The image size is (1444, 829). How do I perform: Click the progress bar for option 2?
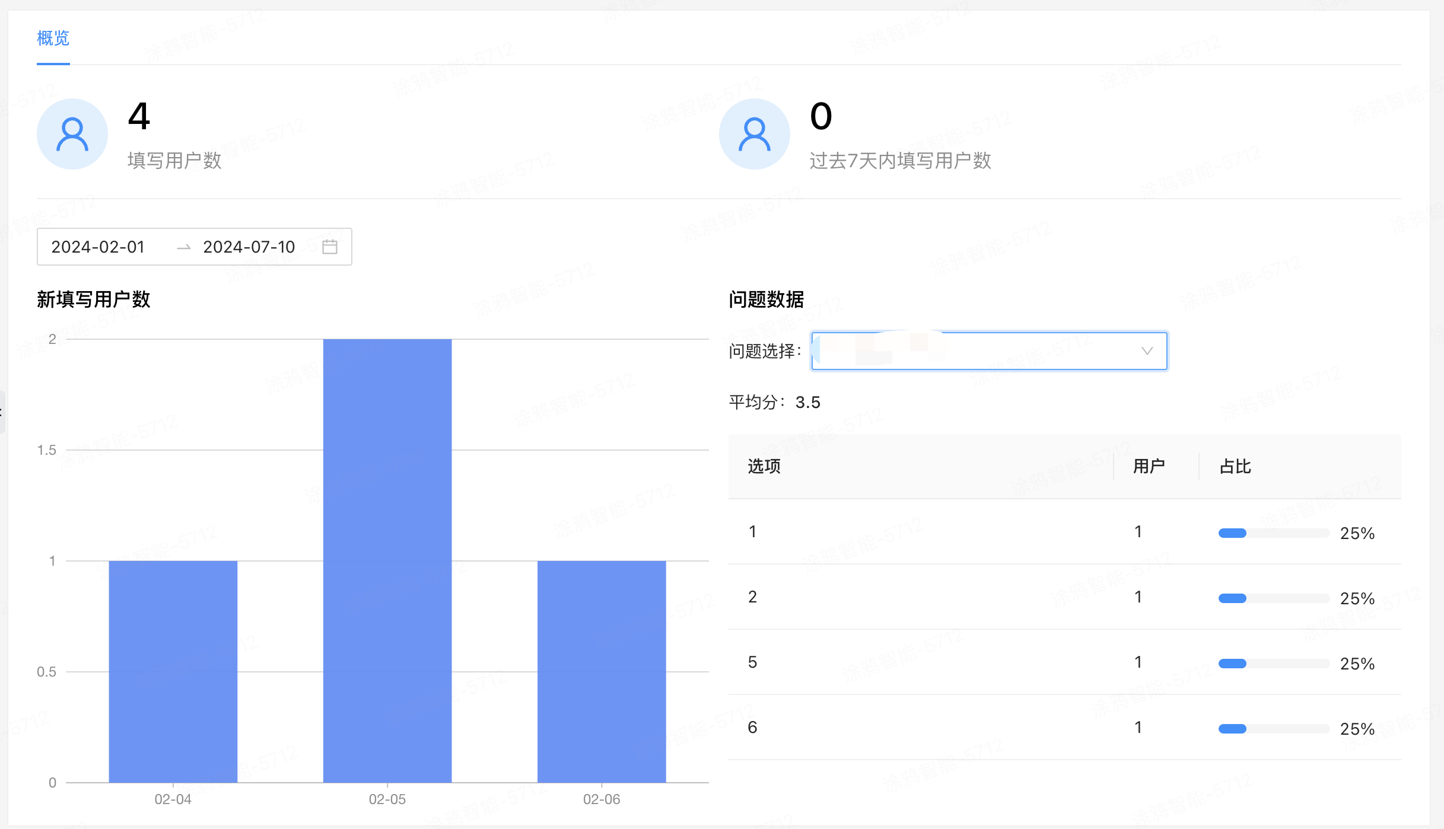click(1274, 598)
